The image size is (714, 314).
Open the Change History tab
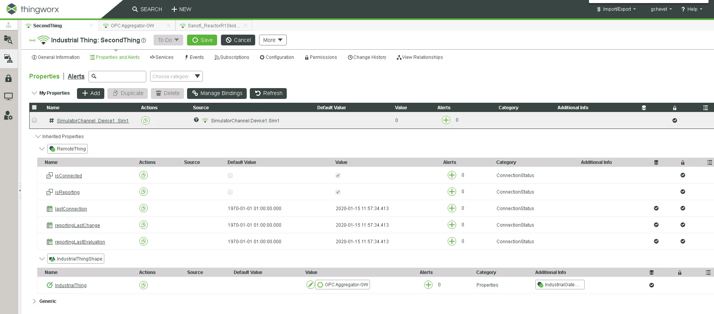367,57
